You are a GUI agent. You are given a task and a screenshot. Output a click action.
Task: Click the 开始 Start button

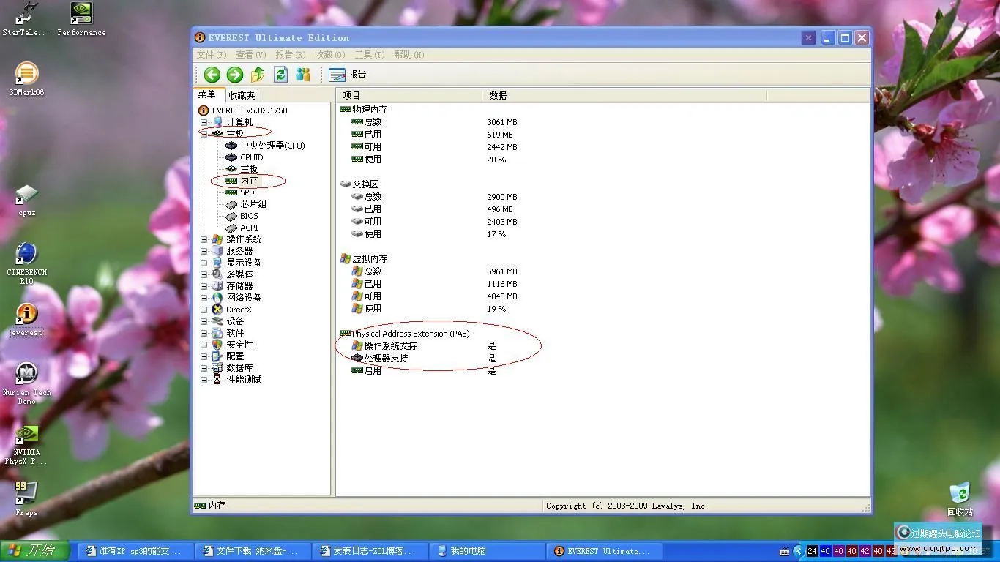click(34, 550)
